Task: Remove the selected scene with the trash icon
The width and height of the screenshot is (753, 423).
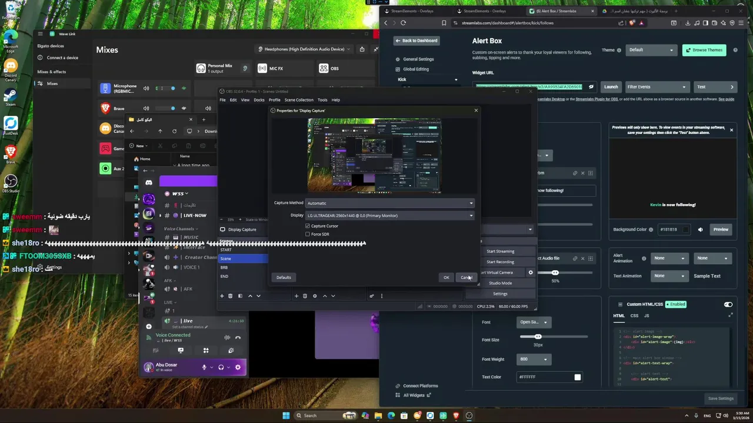Action: (230, 296)
